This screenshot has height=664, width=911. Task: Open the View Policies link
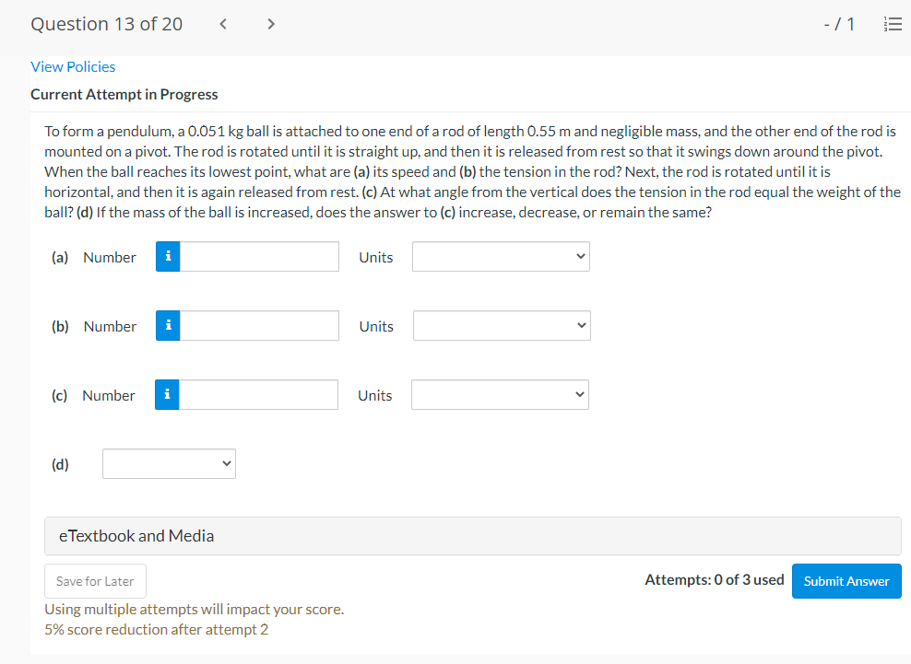[x=73, y=66]
